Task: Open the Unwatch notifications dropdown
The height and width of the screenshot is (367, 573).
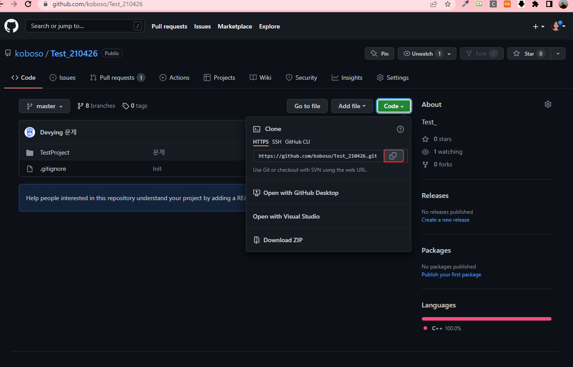Action: tap(427, 53)
